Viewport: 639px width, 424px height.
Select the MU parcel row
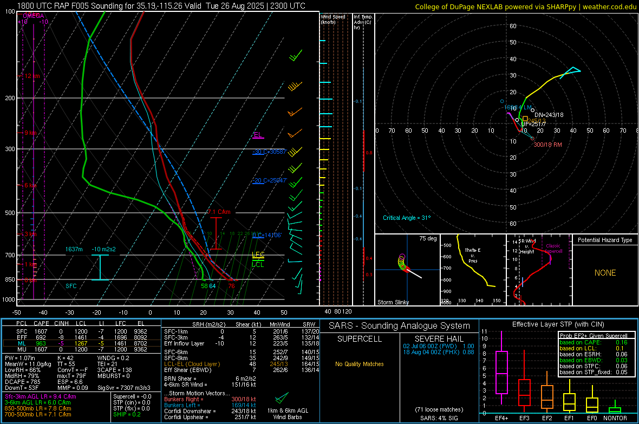pos(82,349)
